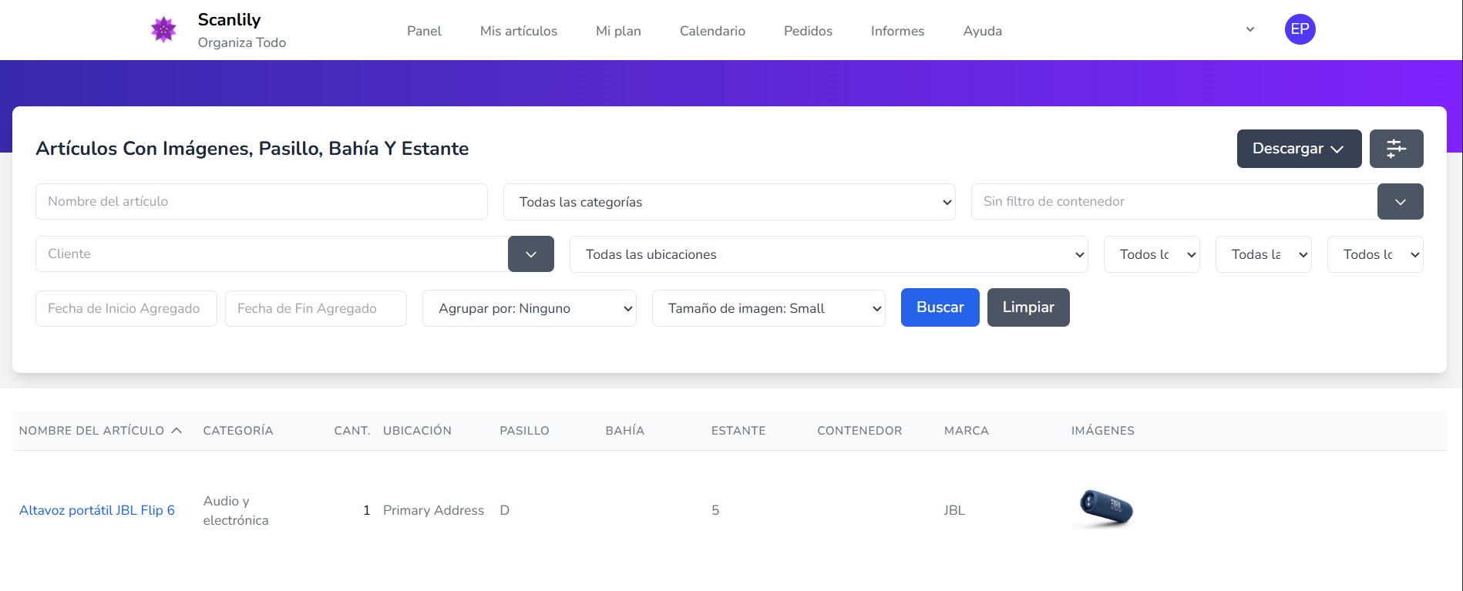This screenshot has width=1463, height=591.
Task: Open the Cliente dropdown arrow button
Action: pos(530,254)
